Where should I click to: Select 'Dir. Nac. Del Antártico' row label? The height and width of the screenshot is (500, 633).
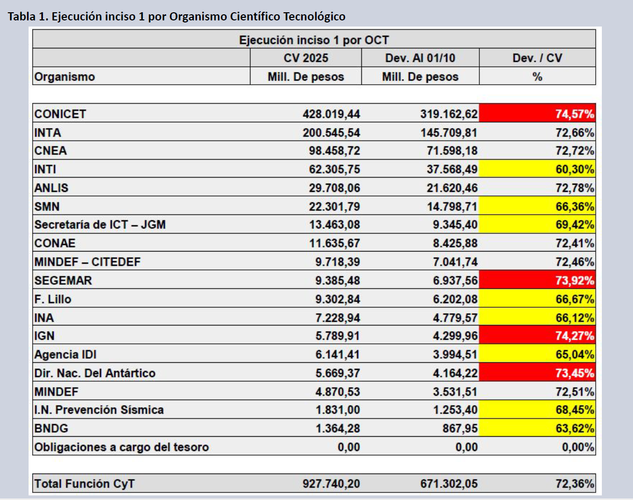95,373
